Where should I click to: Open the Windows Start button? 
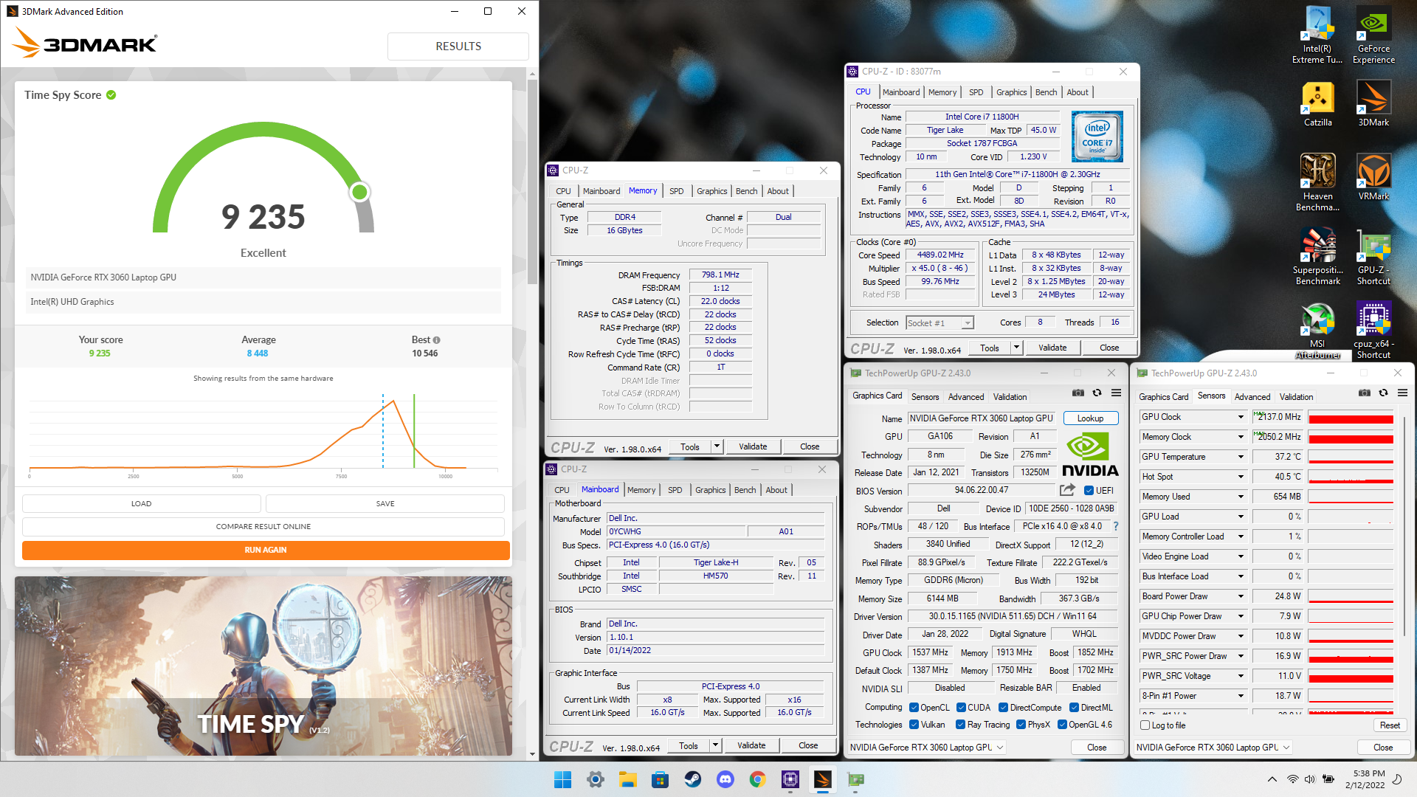coord(562,779)
